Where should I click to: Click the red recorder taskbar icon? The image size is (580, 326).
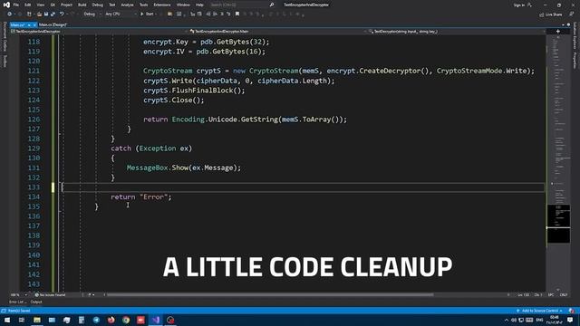(141, 320)
